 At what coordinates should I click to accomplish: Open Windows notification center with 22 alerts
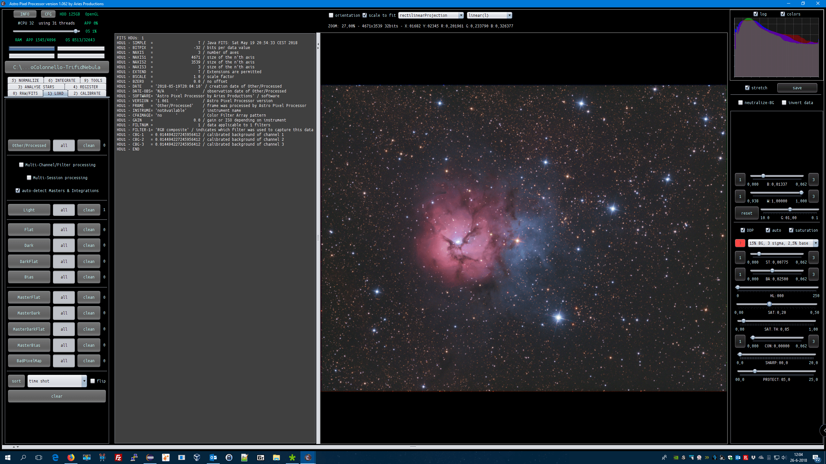[816, 458]
